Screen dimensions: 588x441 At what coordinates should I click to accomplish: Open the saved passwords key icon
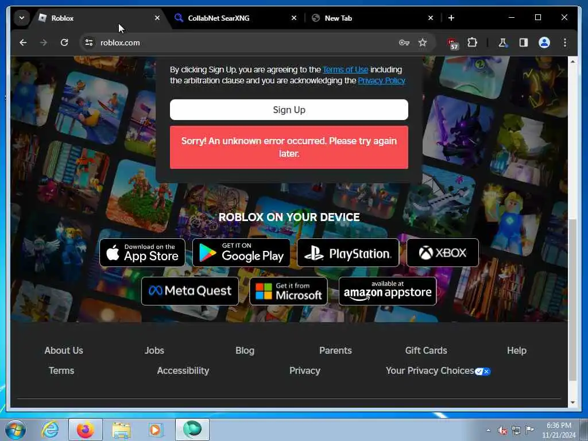click(404, 42)
